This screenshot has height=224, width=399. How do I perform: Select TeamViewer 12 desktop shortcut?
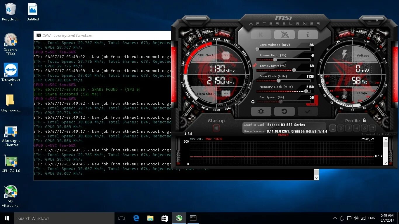pos(11,75)
